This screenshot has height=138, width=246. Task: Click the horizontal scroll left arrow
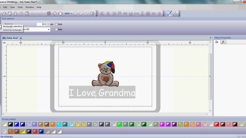(3, 114)
